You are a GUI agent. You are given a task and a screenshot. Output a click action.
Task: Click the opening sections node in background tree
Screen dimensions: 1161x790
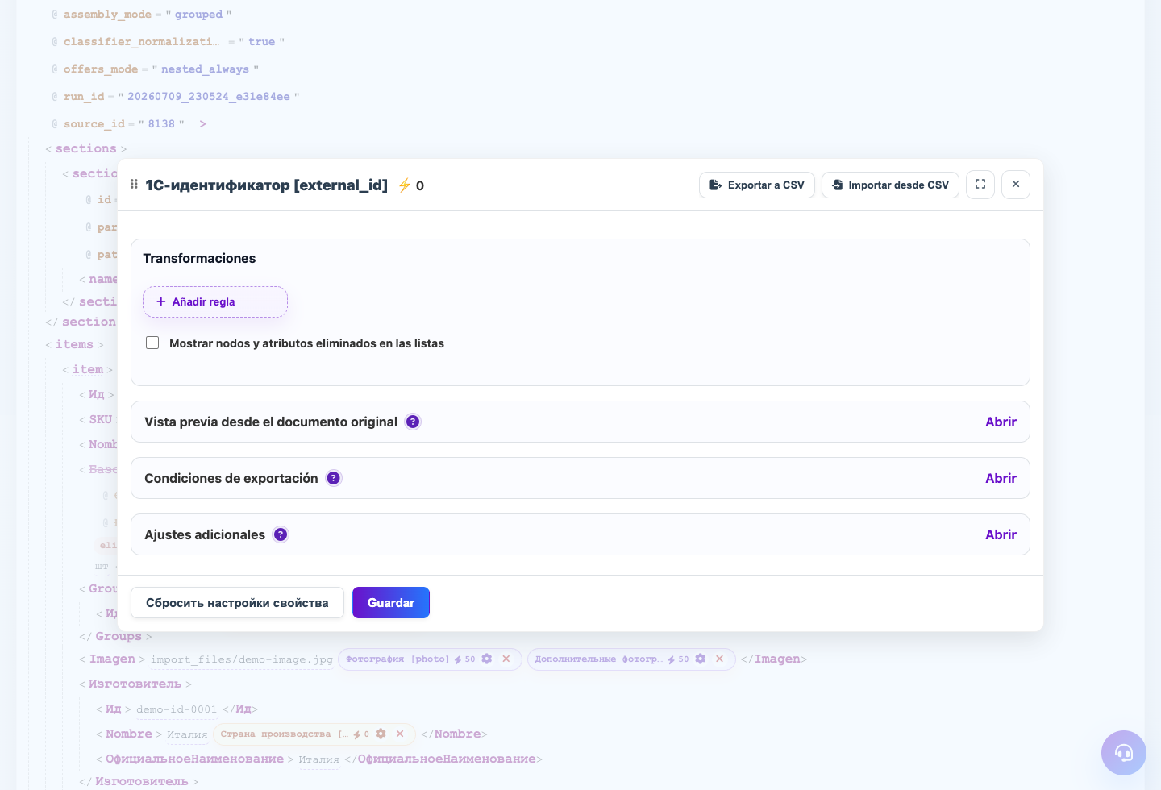pyautogui.click(x=86, y=148)
